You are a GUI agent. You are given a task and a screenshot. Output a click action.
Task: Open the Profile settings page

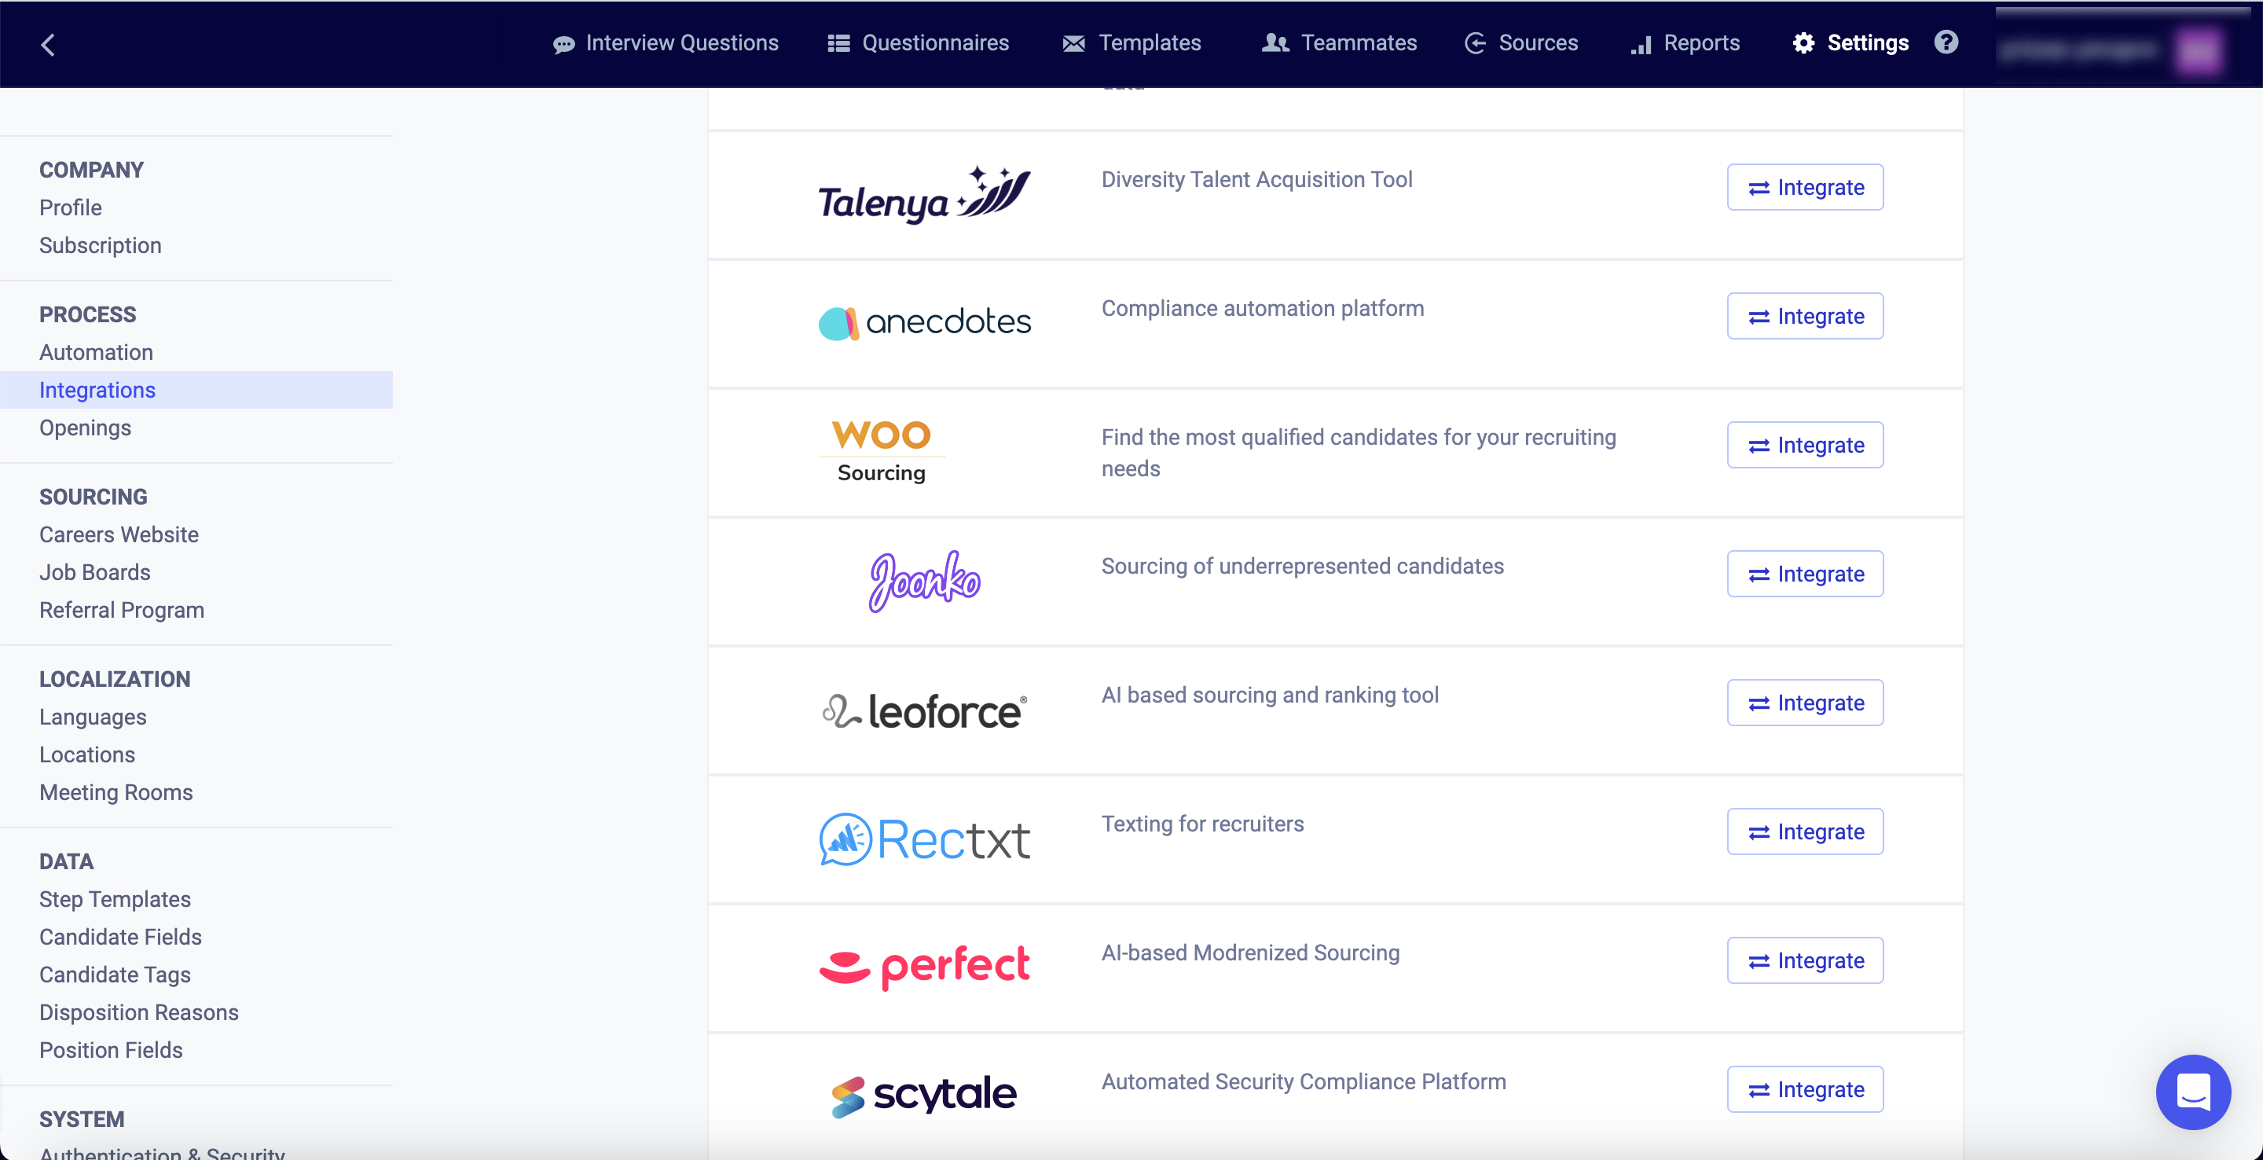70,207
